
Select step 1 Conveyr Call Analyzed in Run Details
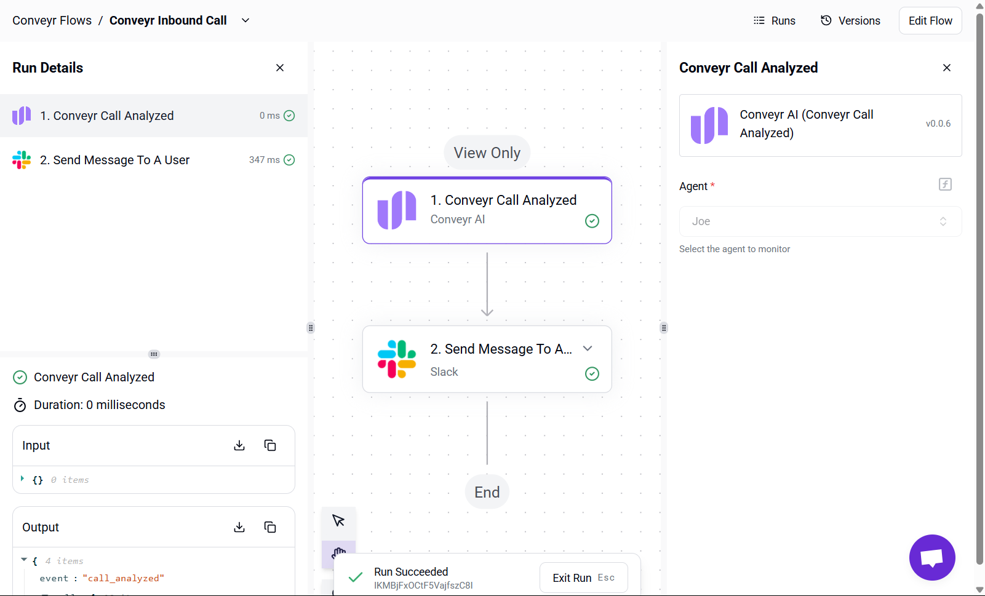click(x=154, y=116)
